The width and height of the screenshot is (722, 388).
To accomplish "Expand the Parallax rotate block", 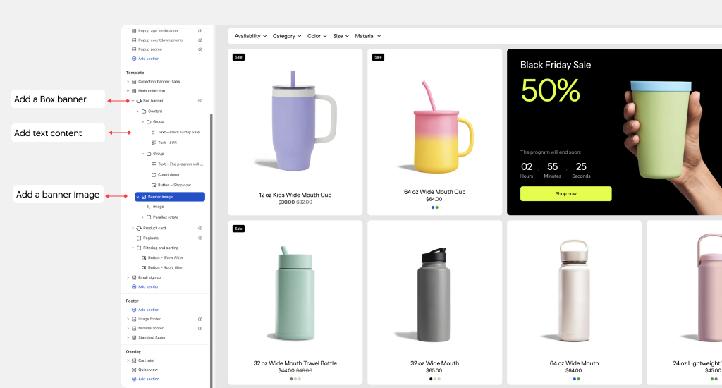I will (142, 217).
